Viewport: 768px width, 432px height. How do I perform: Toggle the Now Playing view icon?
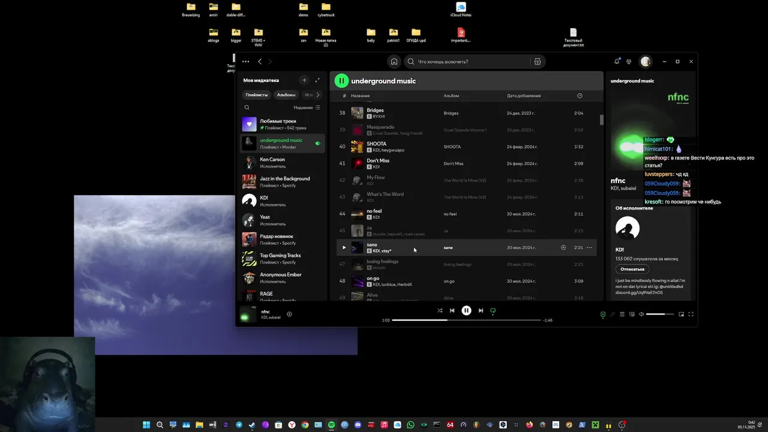(603, 314)
